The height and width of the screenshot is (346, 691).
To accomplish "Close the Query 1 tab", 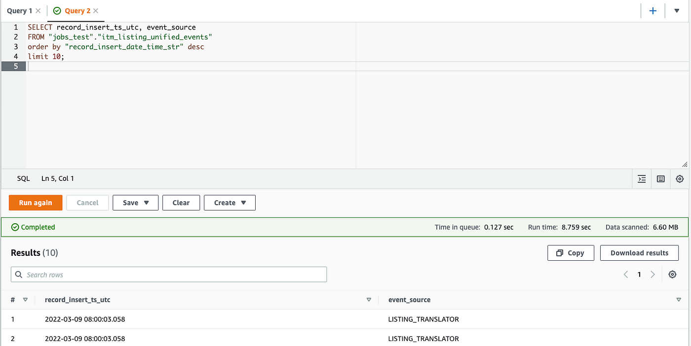I will pyautogui.click(x=38, y=11).
